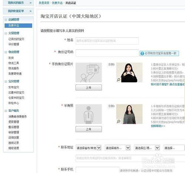Open 物流服务 in sidebar
The width and height of the screenshot is (185, 173).
point(14,69)
